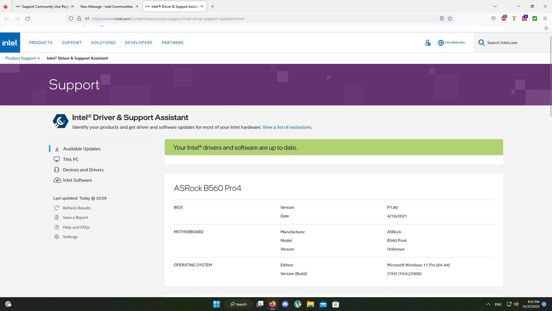This screenshot has height=311, width=552.
Task: Click Help and FAQs link
Action: pyautogui.click(x=76, y=227)
